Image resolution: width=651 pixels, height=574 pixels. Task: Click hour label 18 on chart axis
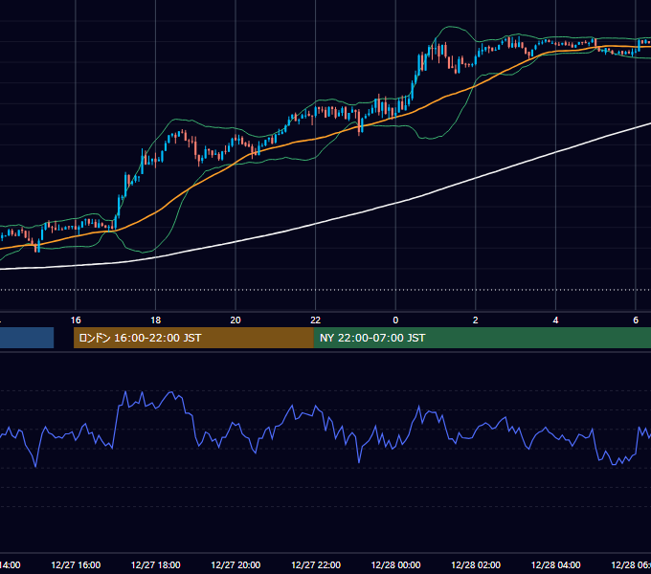click(x=156, y=320)
